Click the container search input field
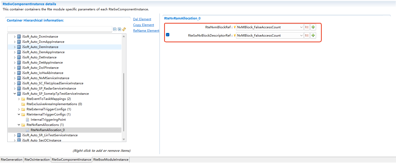Viewport: 396px width, 163px height. (x=60, y=29)
